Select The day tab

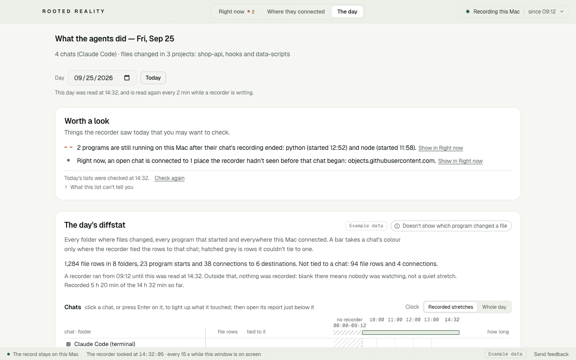[347, 12]
